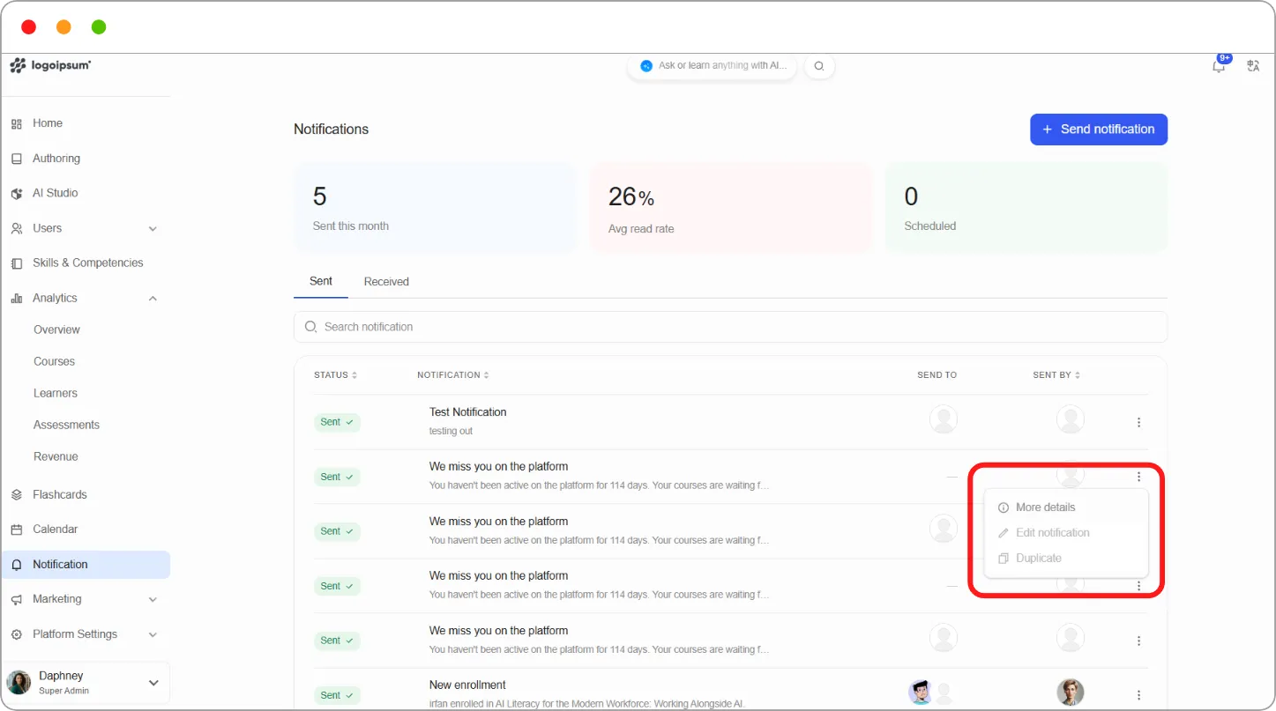The image size is (1276, 711).
Task: Open Authoring via its book icon
Action: (16, 159)
